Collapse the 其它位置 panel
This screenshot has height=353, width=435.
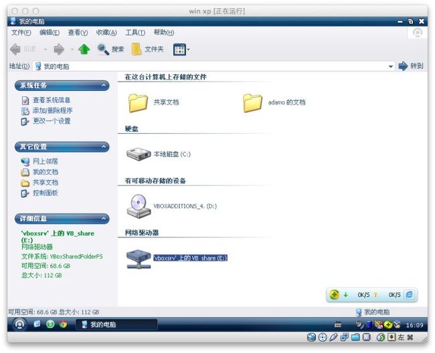[104, 146]
